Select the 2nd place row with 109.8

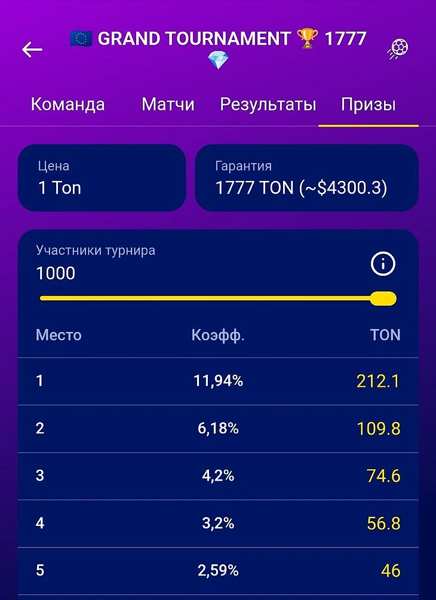point(218,429)
